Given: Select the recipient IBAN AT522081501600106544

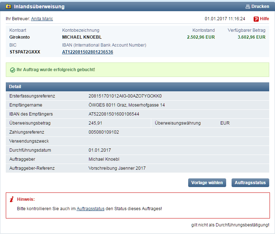Looking at the screenshot, I should click(114, 114).
